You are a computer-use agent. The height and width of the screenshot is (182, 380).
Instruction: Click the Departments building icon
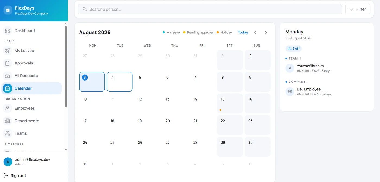click(x=8, y=121)
